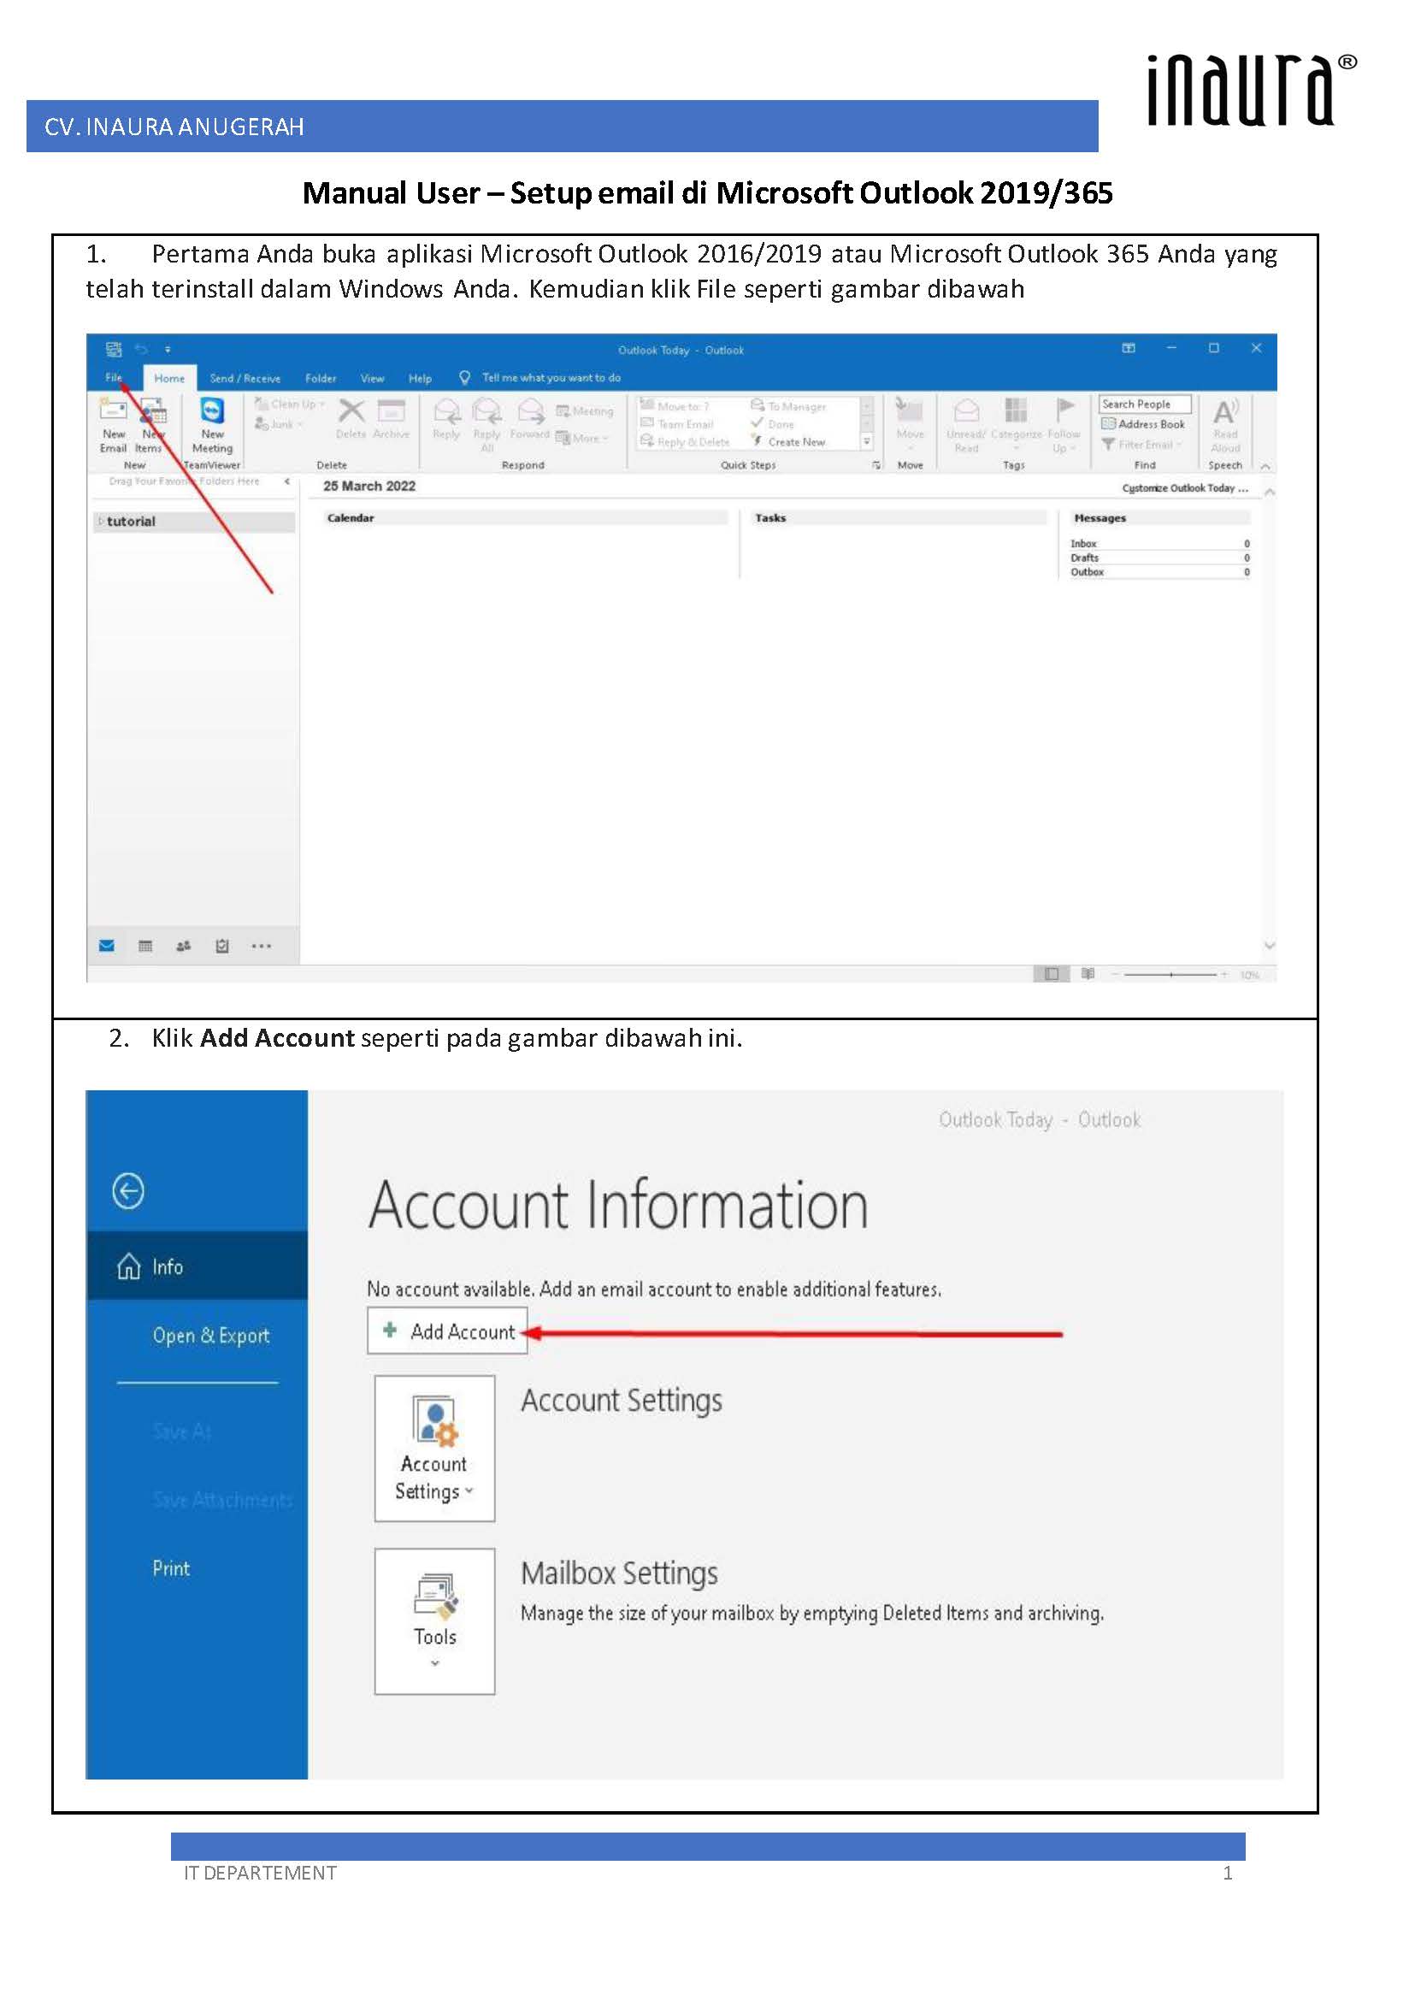
Task: Open the Categorize dropdown
Action: [1016, 424]
